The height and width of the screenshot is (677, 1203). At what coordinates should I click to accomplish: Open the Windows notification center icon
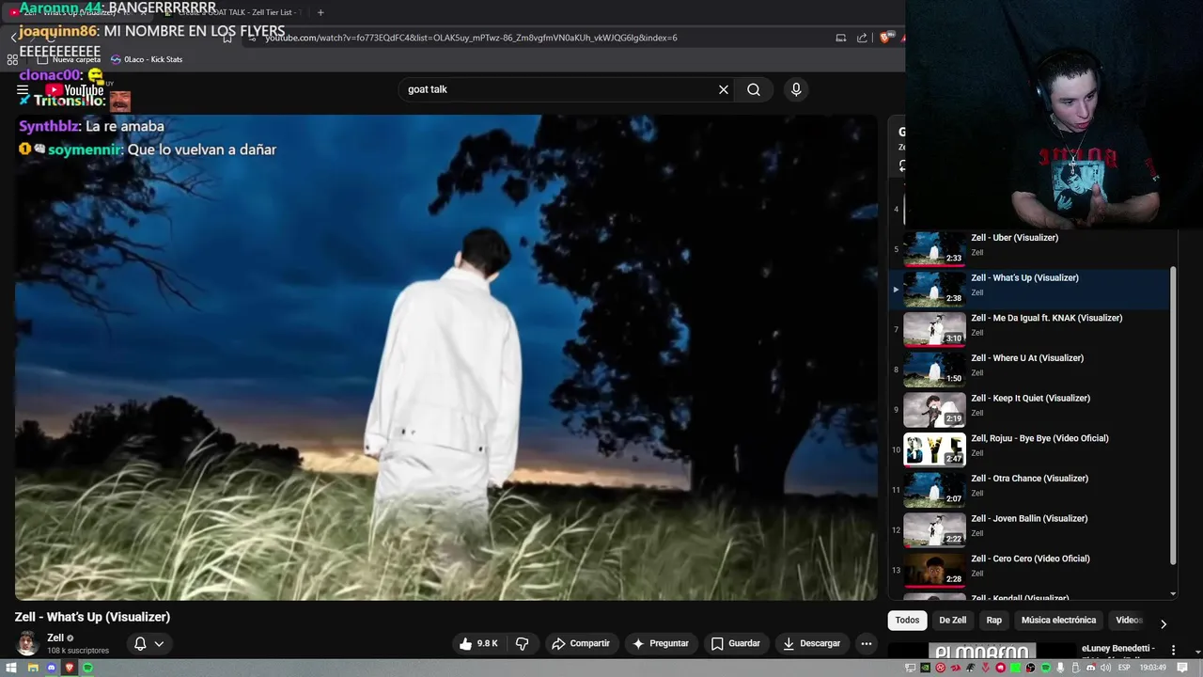pos(1181,668)
